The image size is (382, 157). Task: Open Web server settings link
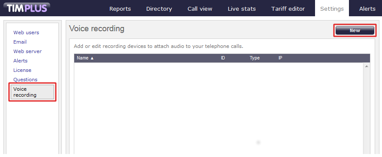point(27,51)
